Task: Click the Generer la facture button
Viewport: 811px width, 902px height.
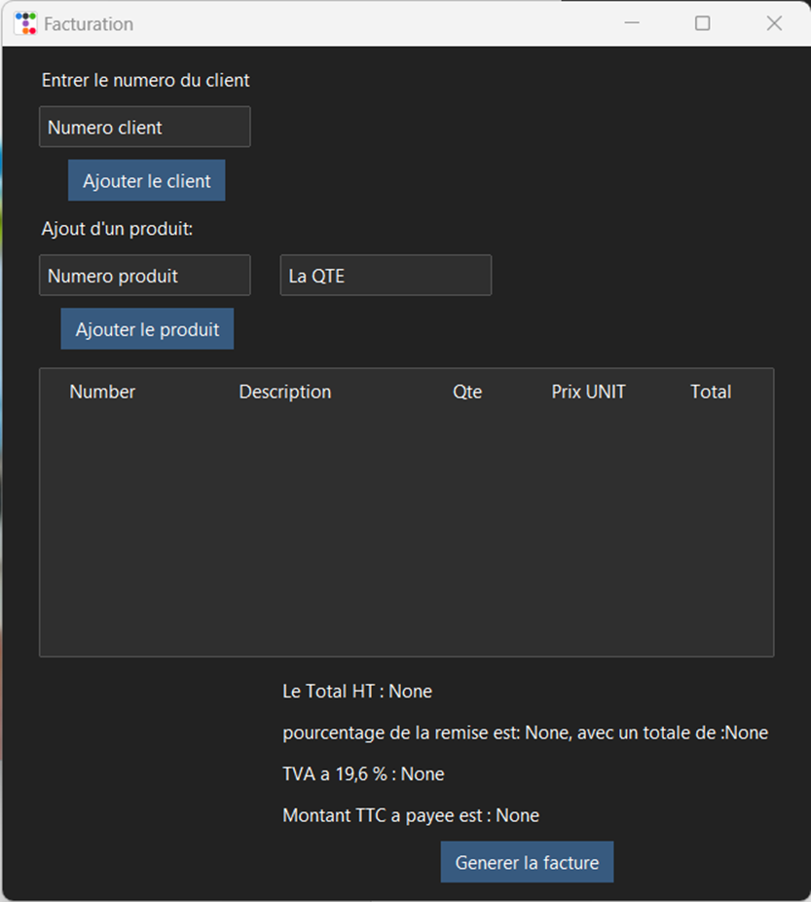Action: click(527, 862)
